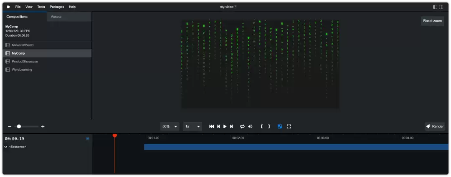Mute the preview audio
Image resolution: width=451 pixels, height=177 pixels.
click(250, 127)
